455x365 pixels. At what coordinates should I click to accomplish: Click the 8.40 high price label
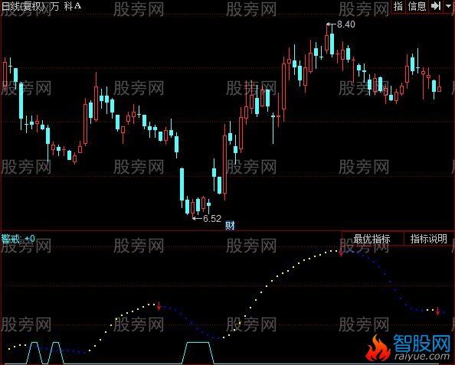tap(346, 24)
